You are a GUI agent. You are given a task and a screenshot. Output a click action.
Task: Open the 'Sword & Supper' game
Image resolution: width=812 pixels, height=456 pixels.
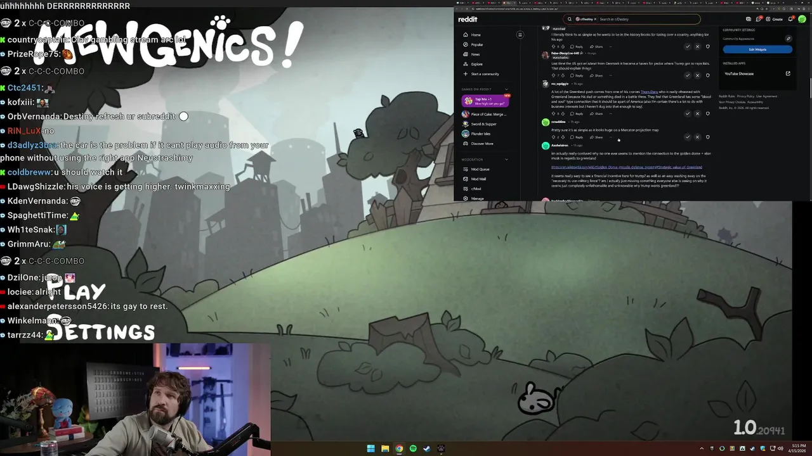[x=483, y=124]
